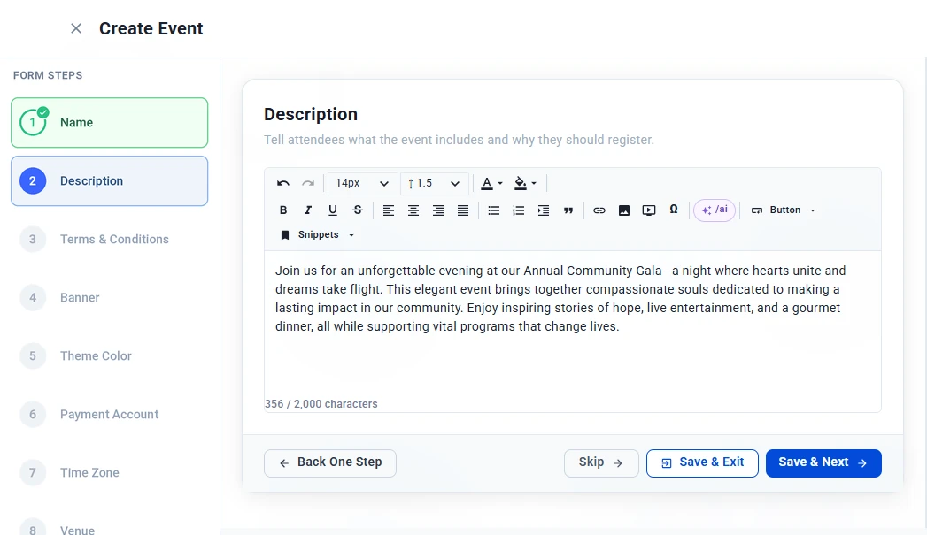Open the Terms & Conditions step

[x=110, y=240]
